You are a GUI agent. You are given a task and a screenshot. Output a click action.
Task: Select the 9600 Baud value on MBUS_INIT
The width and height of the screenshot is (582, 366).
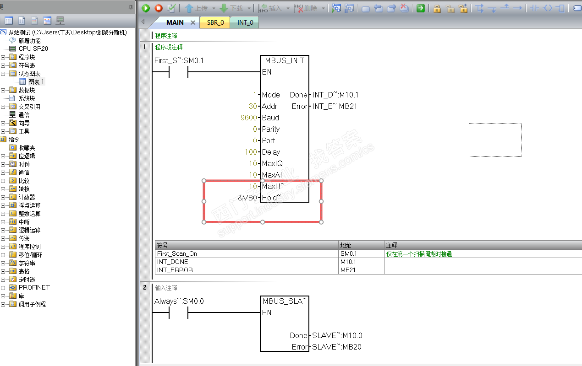click(x=248, y=118)
